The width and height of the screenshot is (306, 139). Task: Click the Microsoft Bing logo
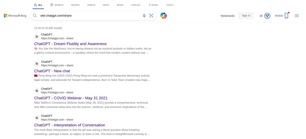[x=15, y=16]
